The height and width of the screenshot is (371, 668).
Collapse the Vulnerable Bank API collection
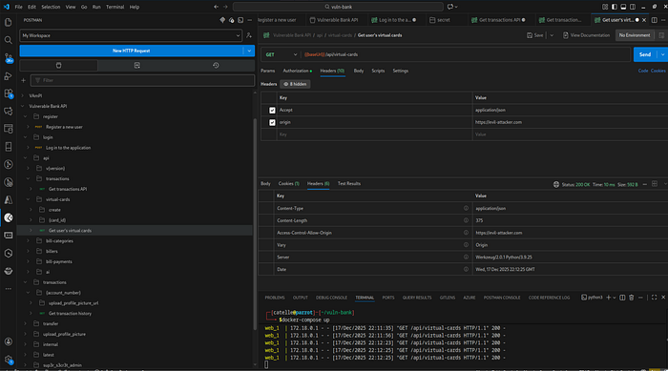(23, 106)
